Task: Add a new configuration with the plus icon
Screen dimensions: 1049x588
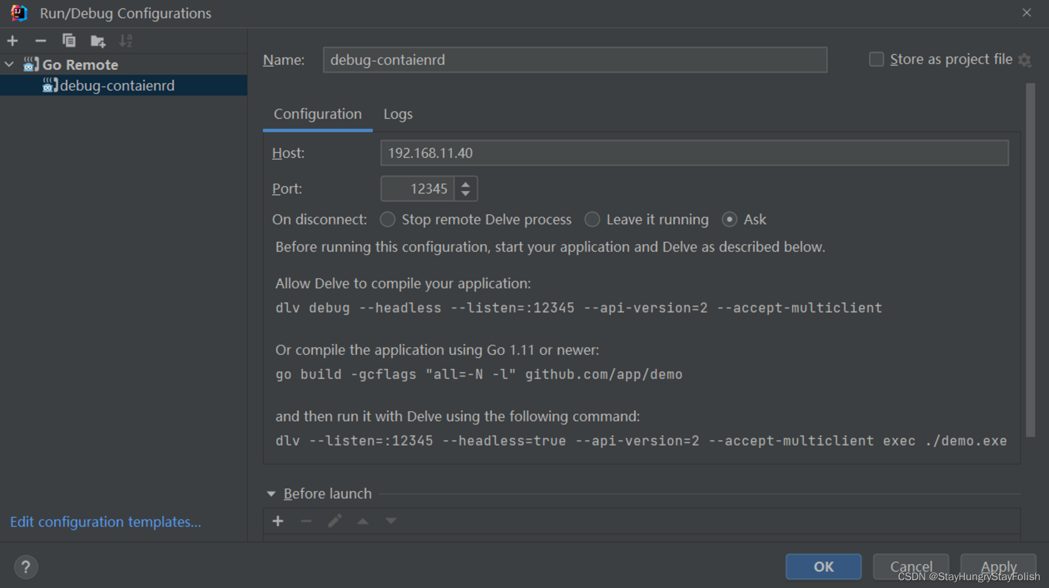Action: [12, 40]
